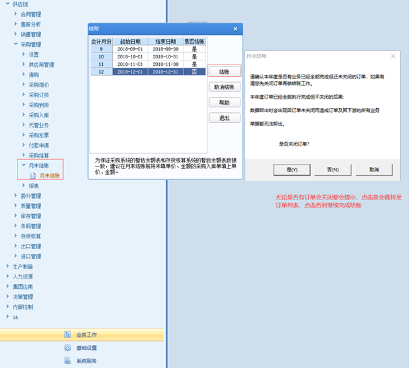
Task: Choose 是(Y) in the prompt
Action: (292, 170)
